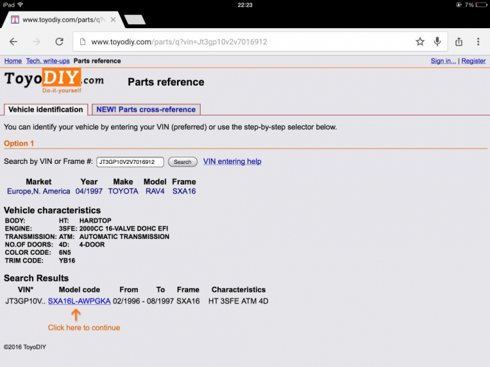The width and height of the screenshot is (490, 367).
Task: Tap the microphone voice search icon
Action: [x=437, y=42]
